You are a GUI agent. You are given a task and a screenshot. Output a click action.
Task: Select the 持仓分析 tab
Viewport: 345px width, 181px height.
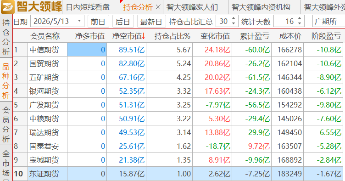tap(138, 7)
